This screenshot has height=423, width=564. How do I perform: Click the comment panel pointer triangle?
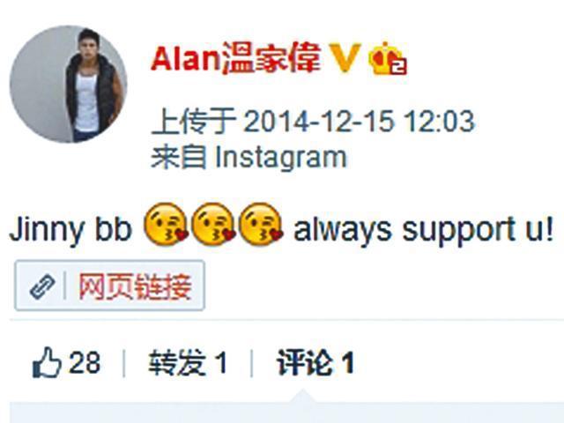click(x=303, y=396)
